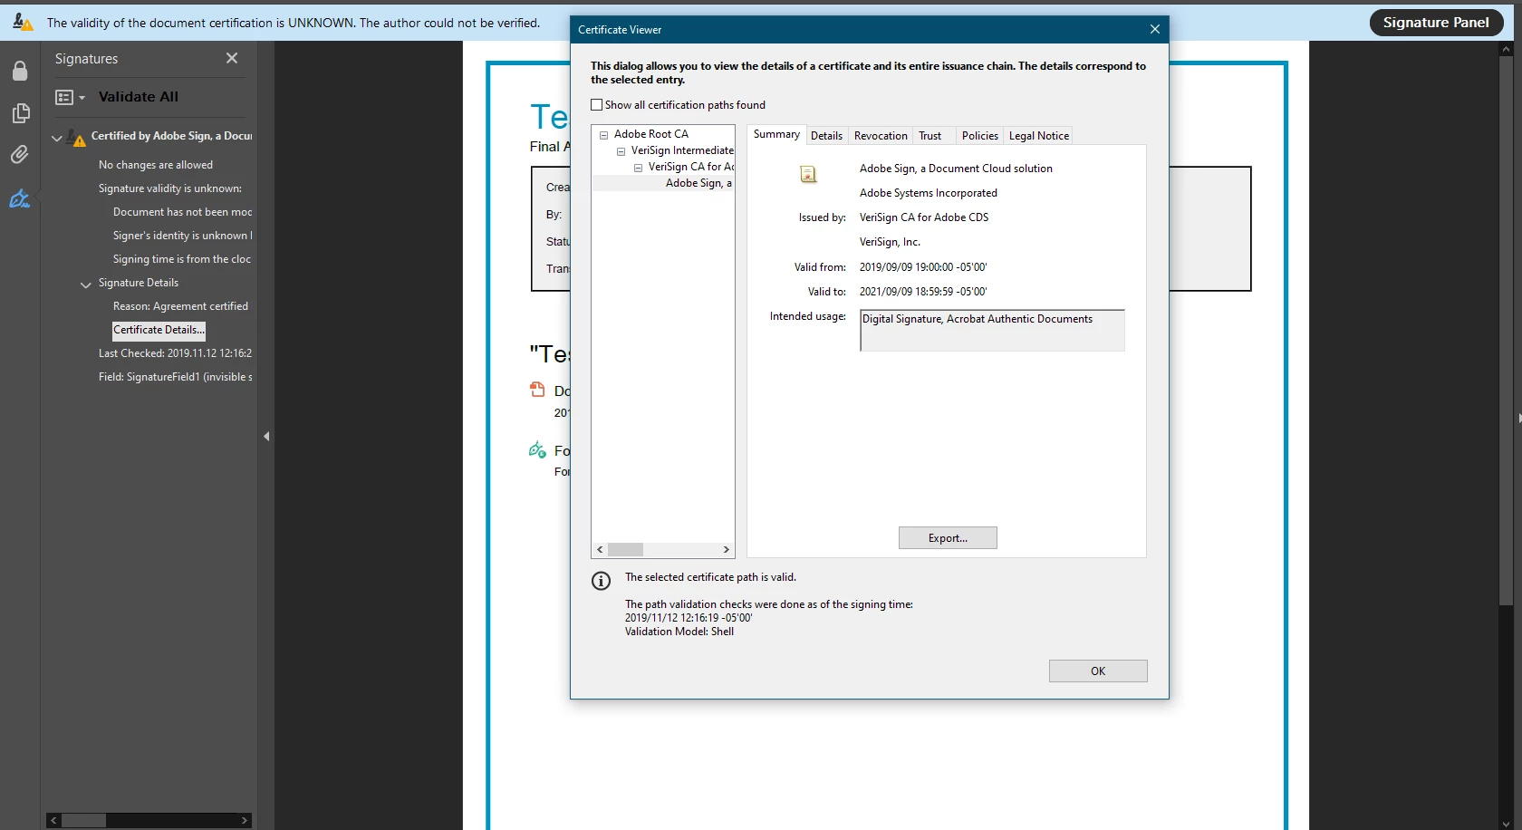Open the Signatures panel options menu
The width and height of the screenshot is (1522, 830).
pos(70,97)
